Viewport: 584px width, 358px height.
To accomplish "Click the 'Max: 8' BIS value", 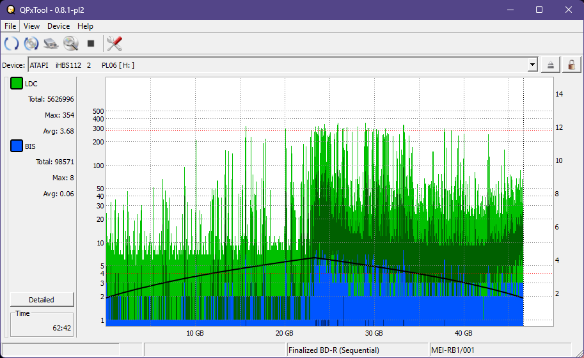I will pyautogui.click(x=63, y=178).
